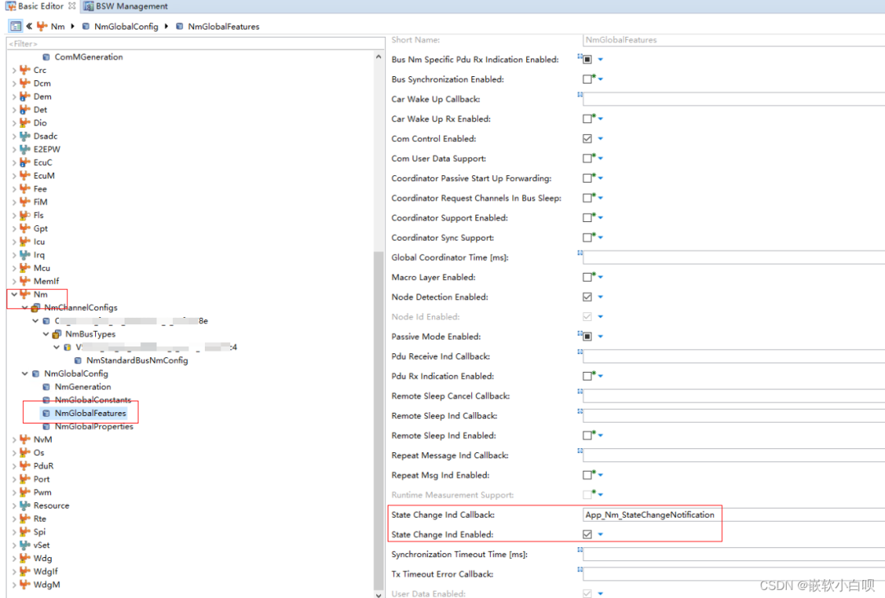The image size is (885, 598).
Task: Click the filter text field
Action: 195,43
